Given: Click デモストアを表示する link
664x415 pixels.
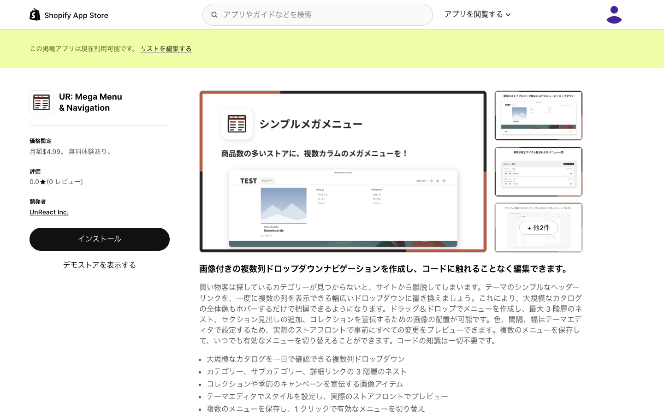Looking at the screenshot, I should 100,265.
